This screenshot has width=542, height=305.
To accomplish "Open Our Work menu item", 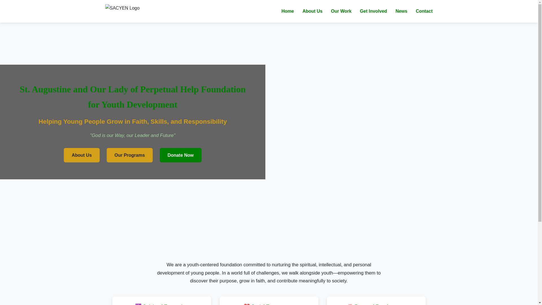I will [x=341, y=11].
